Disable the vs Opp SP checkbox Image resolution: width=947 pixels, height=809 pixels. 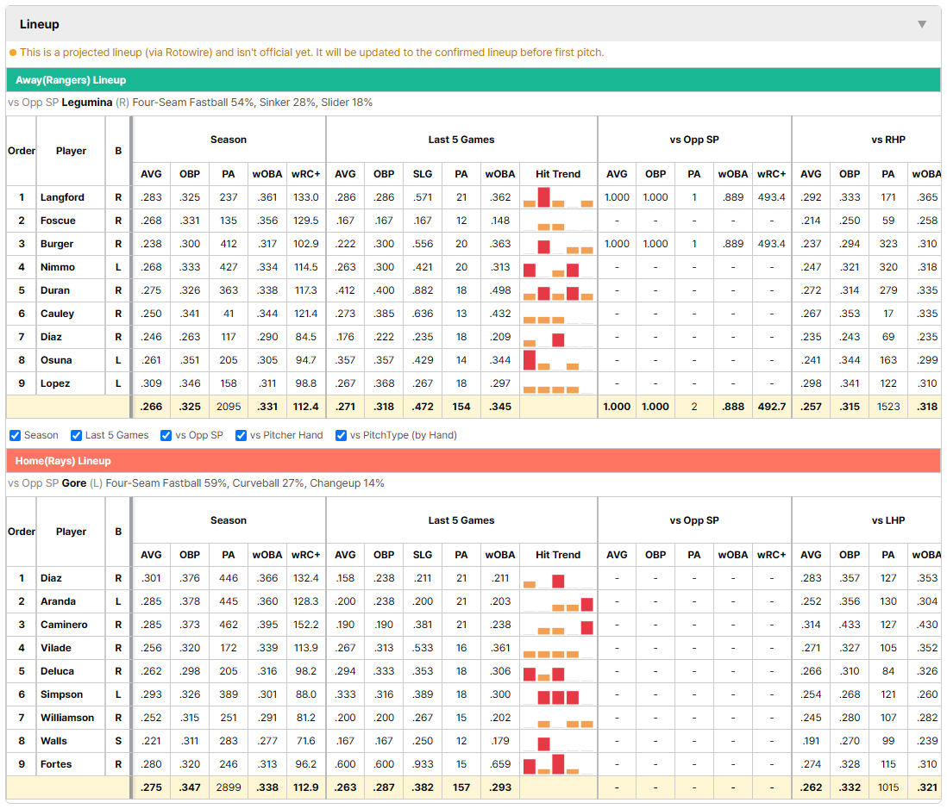(166, 435)
